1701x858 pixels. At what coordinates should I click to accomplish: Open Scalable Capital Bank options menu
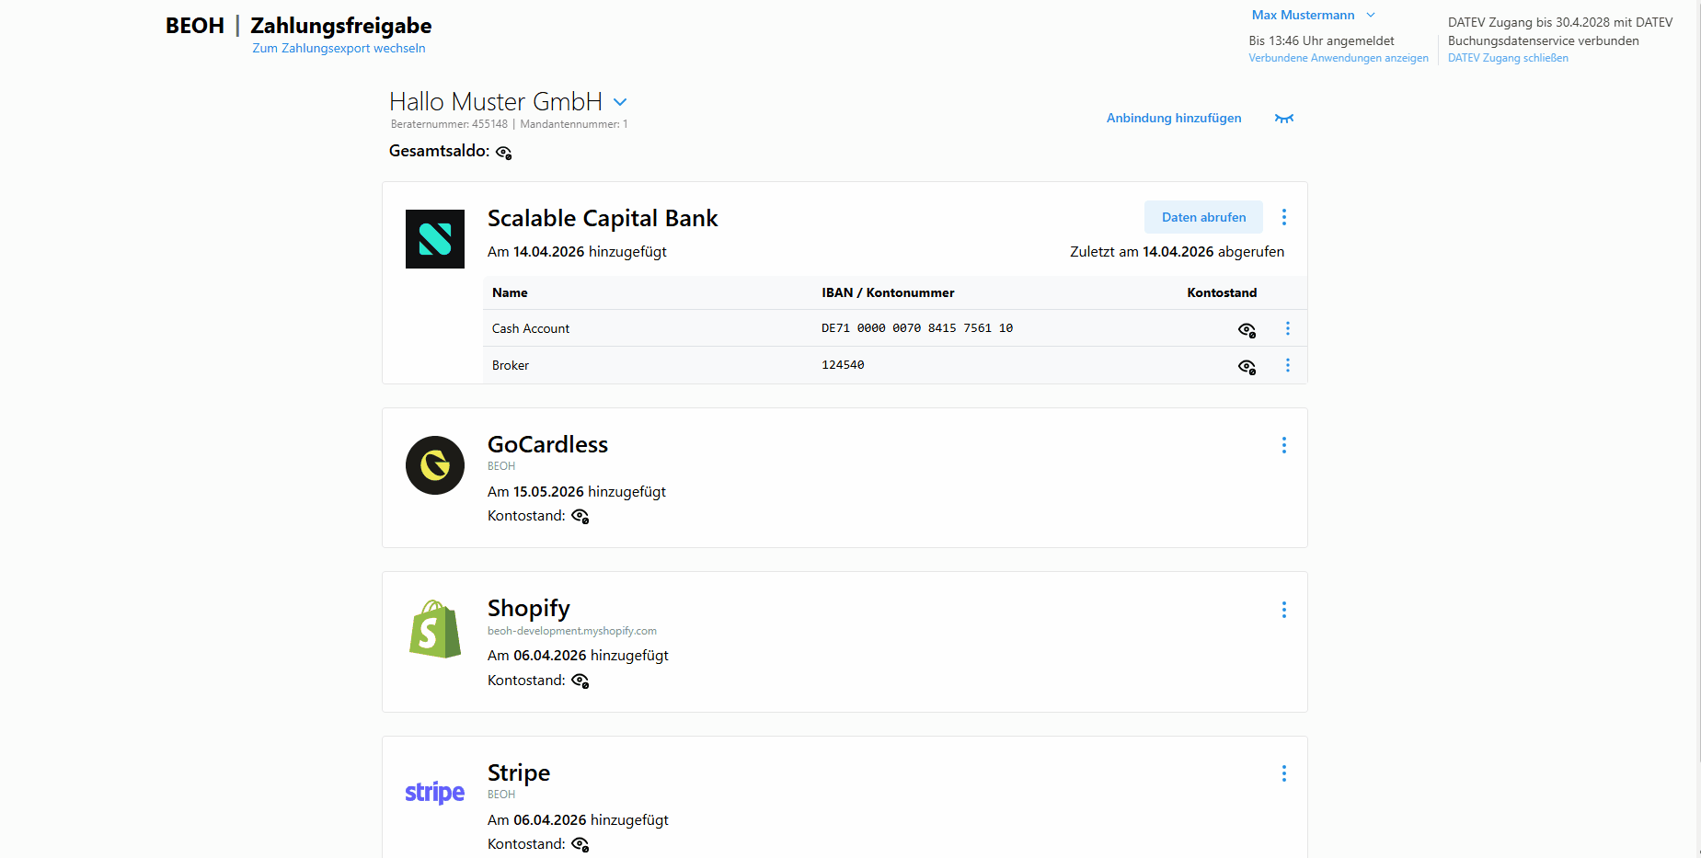(1284, 217)
